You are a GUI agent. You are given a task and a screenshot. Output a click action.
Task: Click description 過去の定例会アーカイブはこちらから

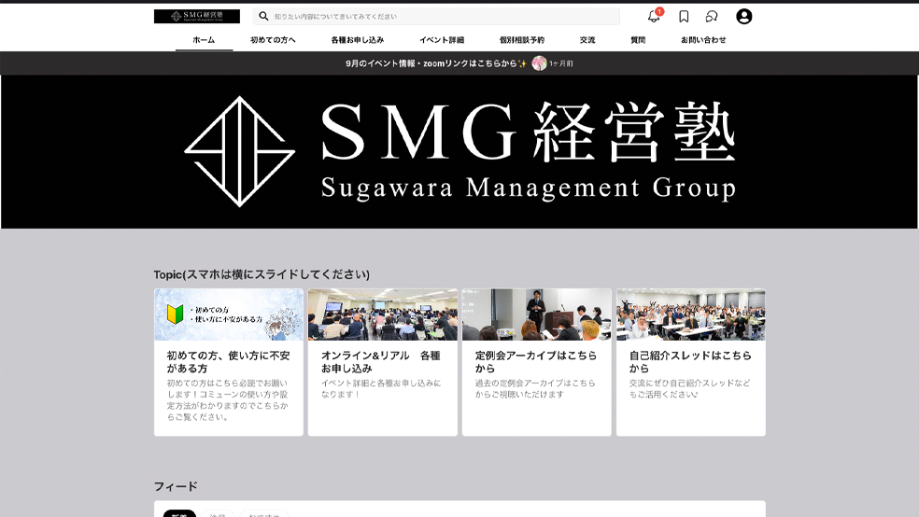pos(535,389)
